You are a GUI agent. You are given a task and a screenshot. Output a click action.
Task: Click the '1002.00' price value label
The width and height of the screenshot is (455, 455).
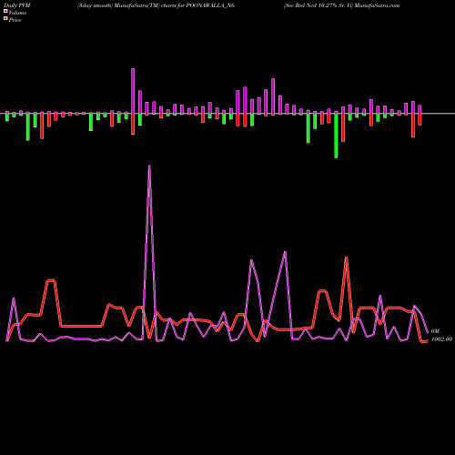(x=441, y=339)
